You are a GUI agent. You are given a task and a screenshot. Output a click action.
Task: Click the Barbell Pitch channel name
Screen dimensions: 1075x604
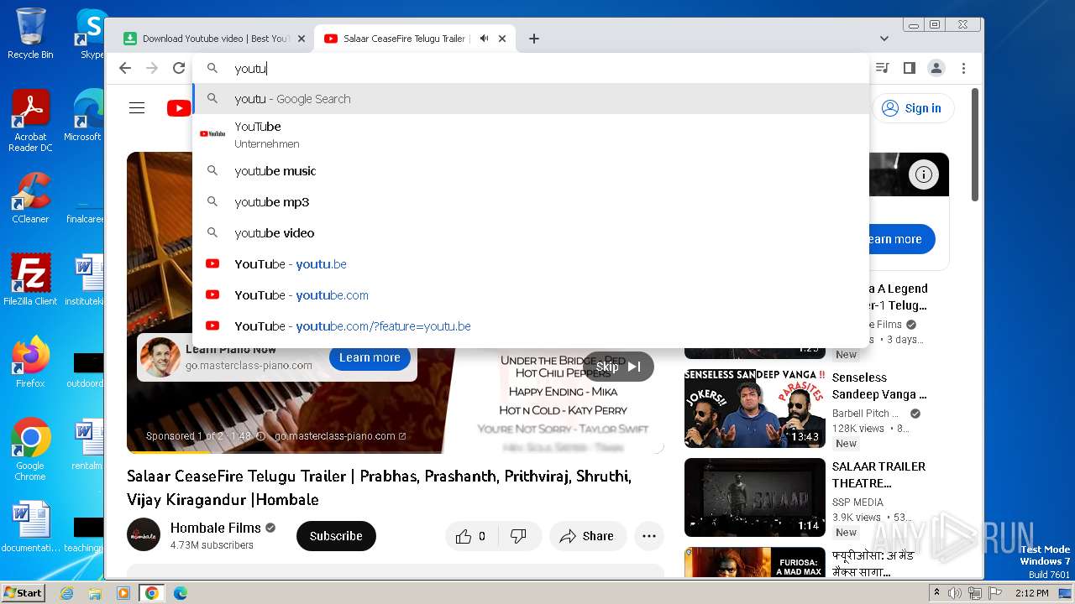pyautogui.click(x=866, y=414)
